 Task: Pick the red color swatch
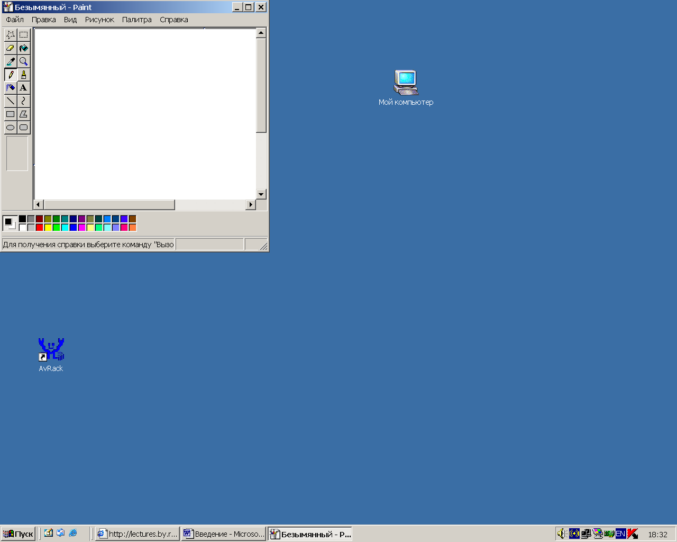tap(40, 227)
